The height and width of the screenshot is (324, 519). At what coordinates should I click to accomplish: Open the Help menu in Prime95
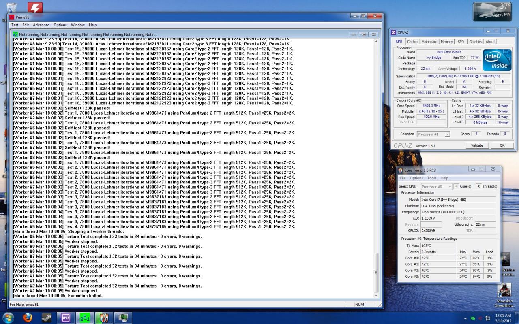click(x=93, y=25)
